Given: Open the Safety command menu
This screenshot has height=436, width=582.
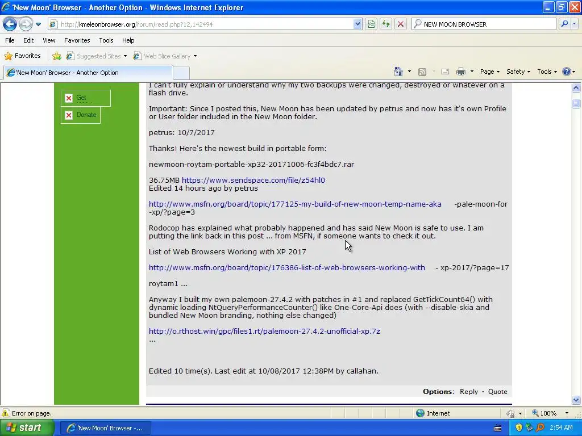Looking at the screenshot, I should click(x=518, y=72).
